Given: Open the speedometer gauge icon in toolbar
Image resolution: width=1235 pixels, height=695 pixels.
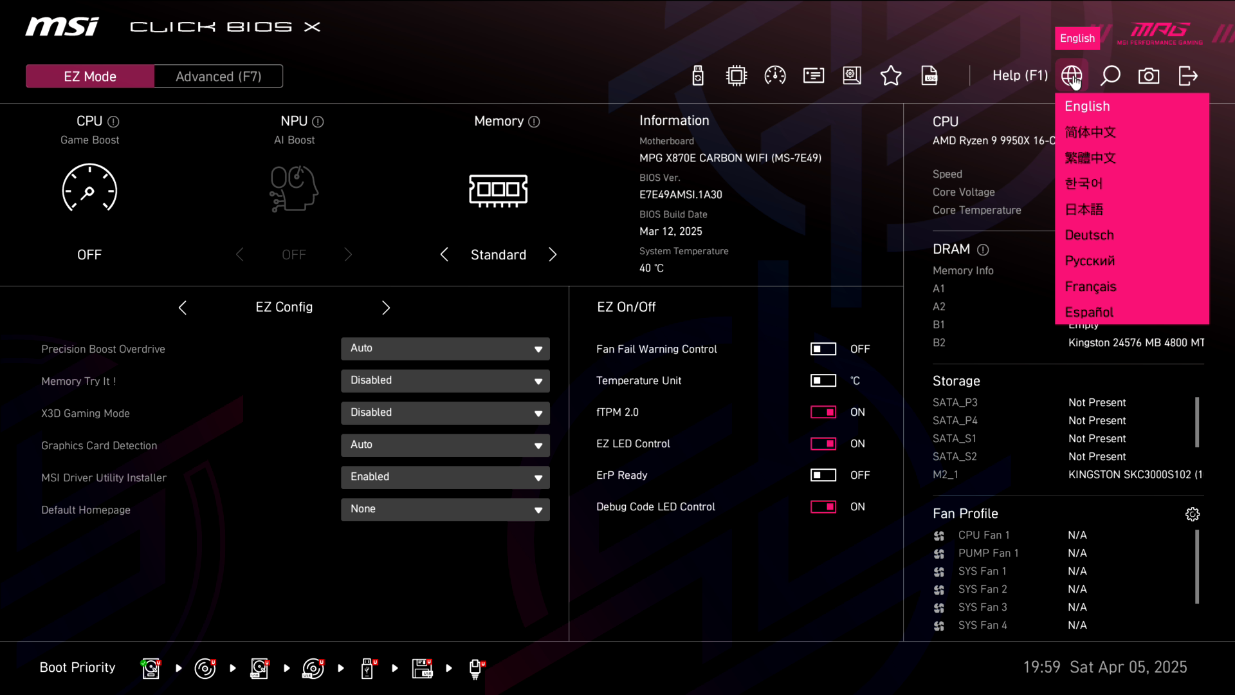Looking at the screenshot, I should [x=775, y=76].
